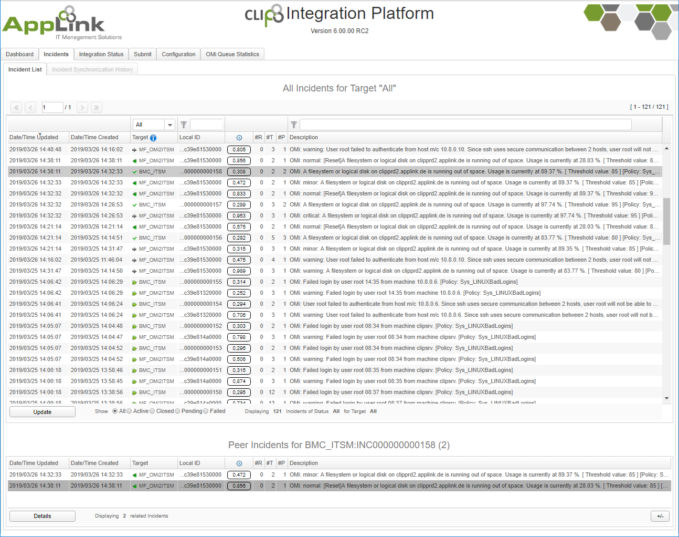
Task: Sort by Local ID in incidents table
Action: [189, 138]
